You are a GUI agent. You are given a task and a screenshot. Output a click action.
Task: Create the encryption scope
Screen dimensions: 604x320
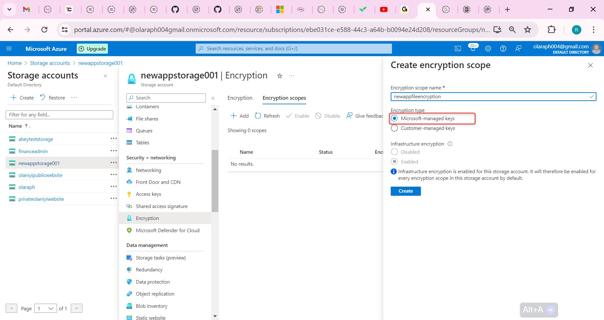[405, 191]
